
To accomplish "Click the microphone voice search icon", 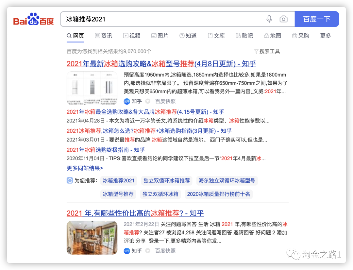I will coord(269,19).
